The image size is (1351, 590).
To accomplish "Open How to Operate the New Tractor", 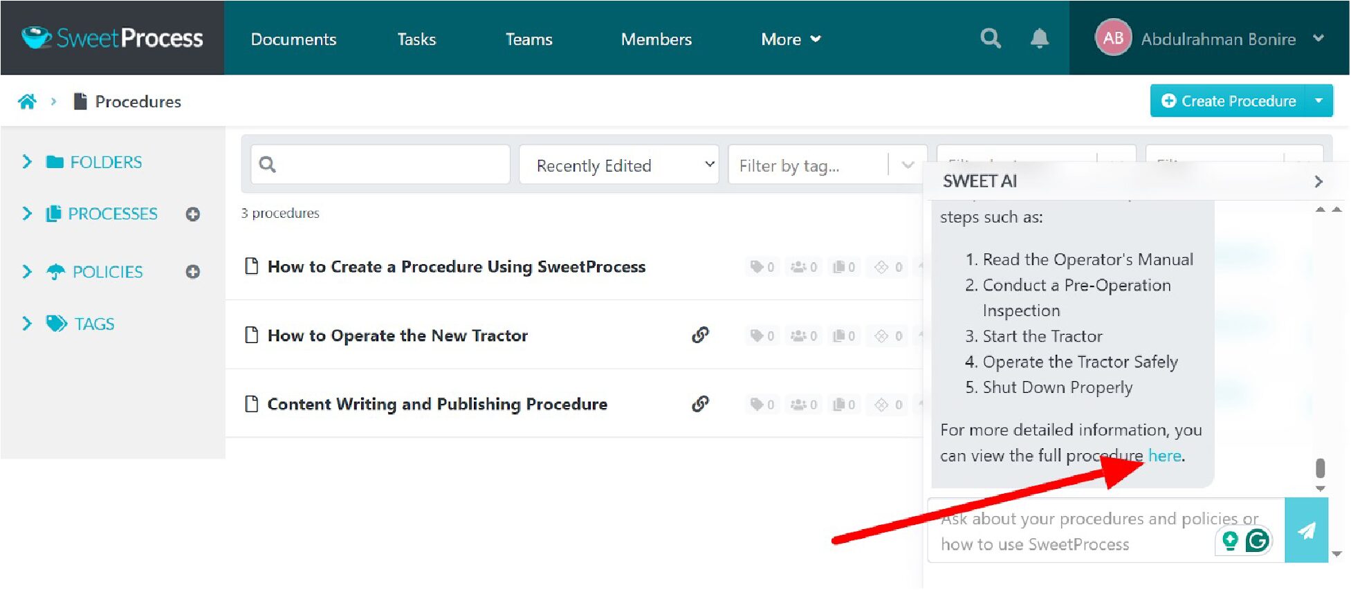I will tap(398, 335).
